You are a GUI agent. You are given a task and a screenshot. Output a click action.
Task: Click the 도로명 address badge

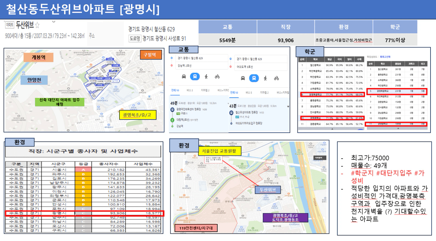tap(135, 39)
